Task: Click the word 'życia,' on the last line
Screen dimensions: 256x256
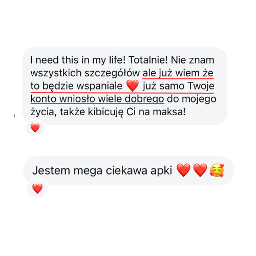Action: pos(44,112)
